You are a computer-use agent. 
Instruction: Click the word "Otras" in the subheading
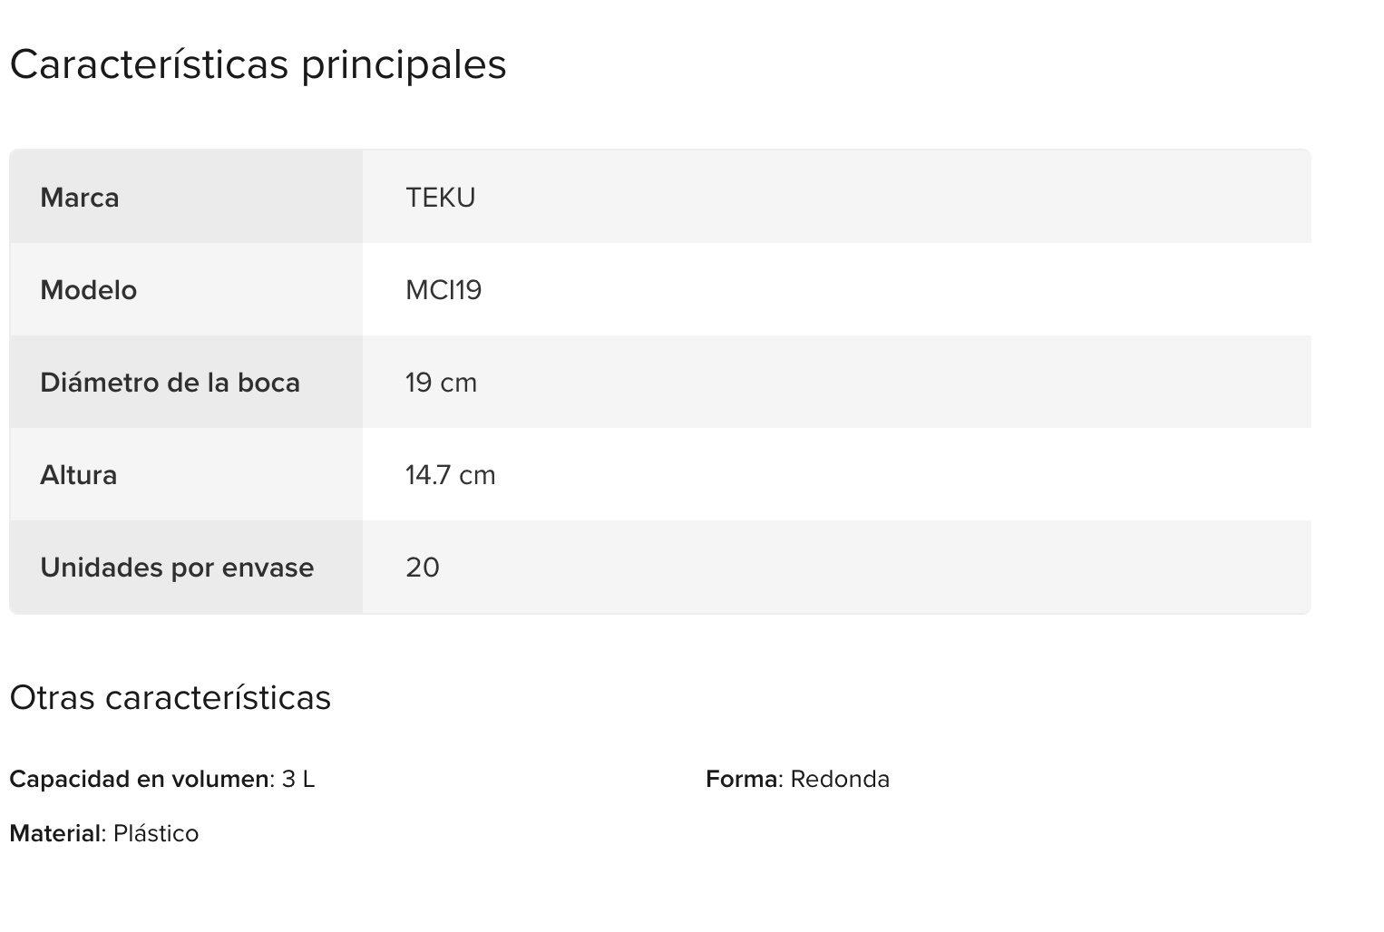click(52, 698)
